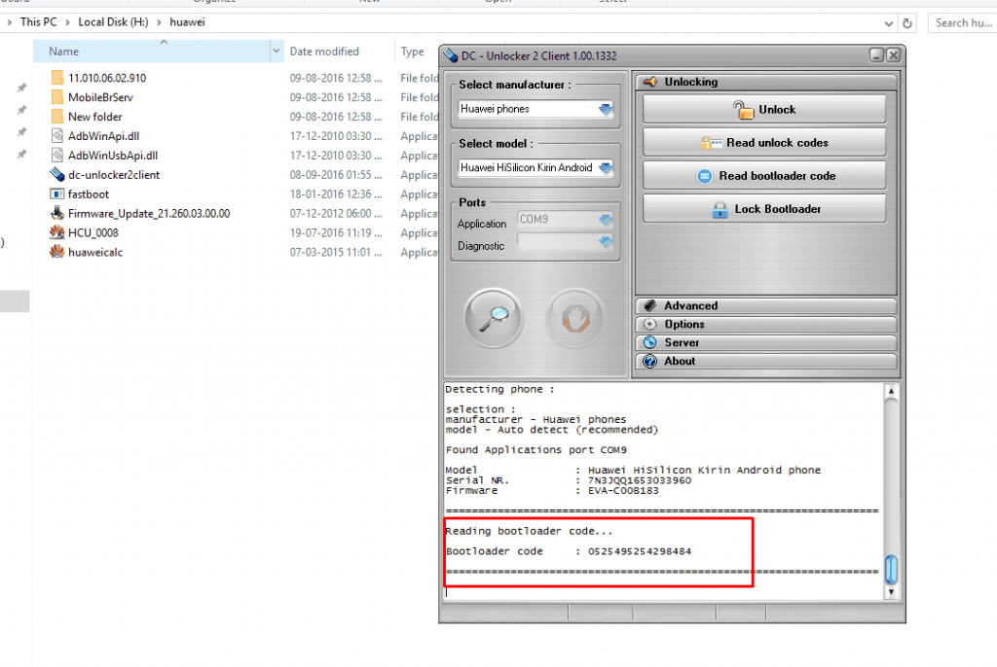Click the Unlock button
The image size is (997, 667).
tap(764, 109)
